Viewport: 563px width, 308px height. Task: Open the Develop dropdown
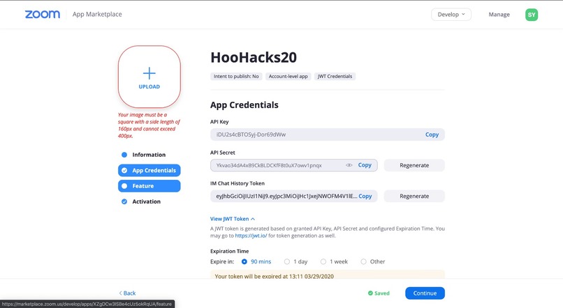click(451, 15)
